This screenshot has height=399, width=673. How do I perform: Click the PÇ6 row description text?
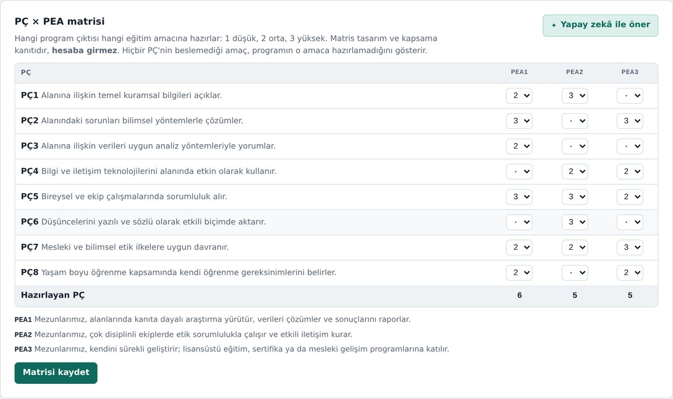[x=153, y=222]
